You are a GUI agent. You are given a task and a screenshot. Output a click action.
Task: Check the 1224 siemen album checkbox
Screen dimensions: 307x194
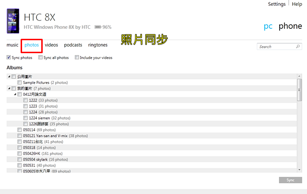pos(25,118)
